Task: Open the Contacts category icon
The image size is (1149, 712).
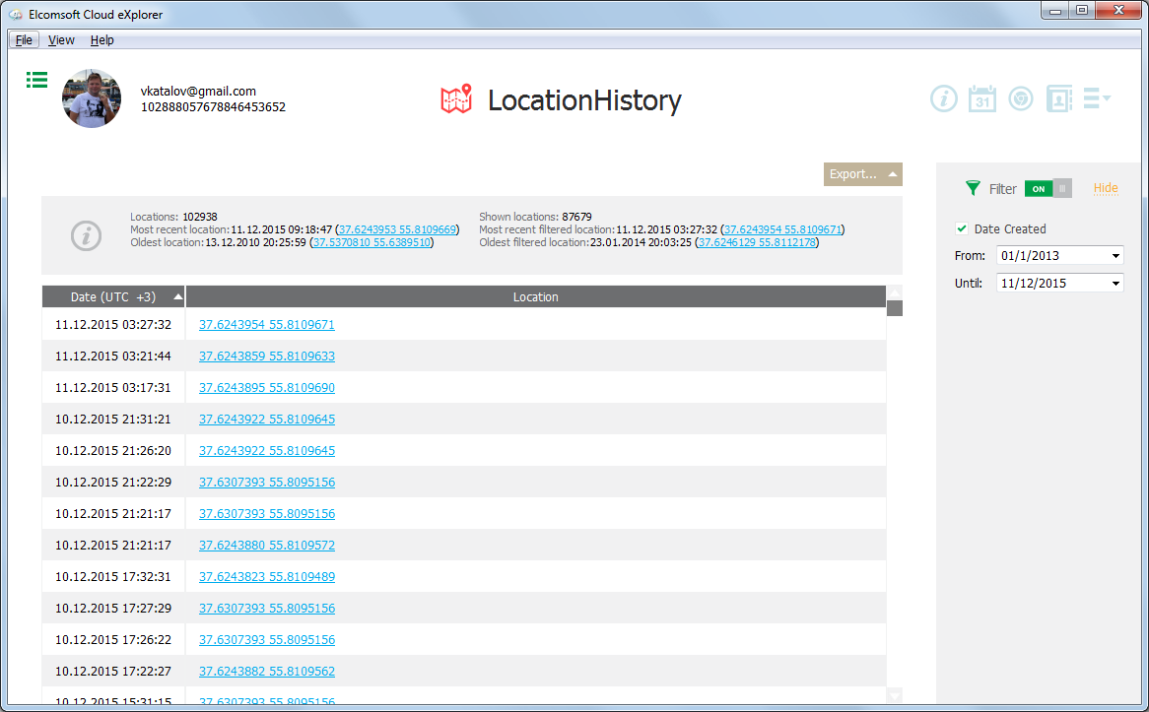Action: [x=1059, y=98]
